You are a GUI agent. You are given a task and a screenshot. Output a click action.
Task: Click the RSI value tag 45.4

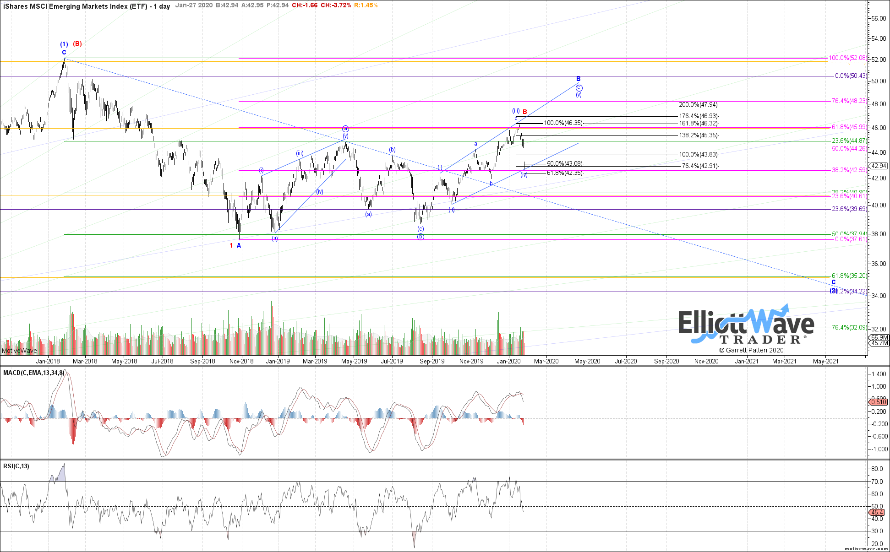pyautogui.click(x=878, y=512)
